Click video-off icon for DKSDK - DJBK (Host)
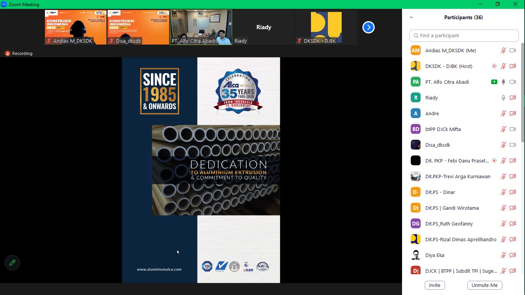Screen dimensions: 525x295 (513, 66)
